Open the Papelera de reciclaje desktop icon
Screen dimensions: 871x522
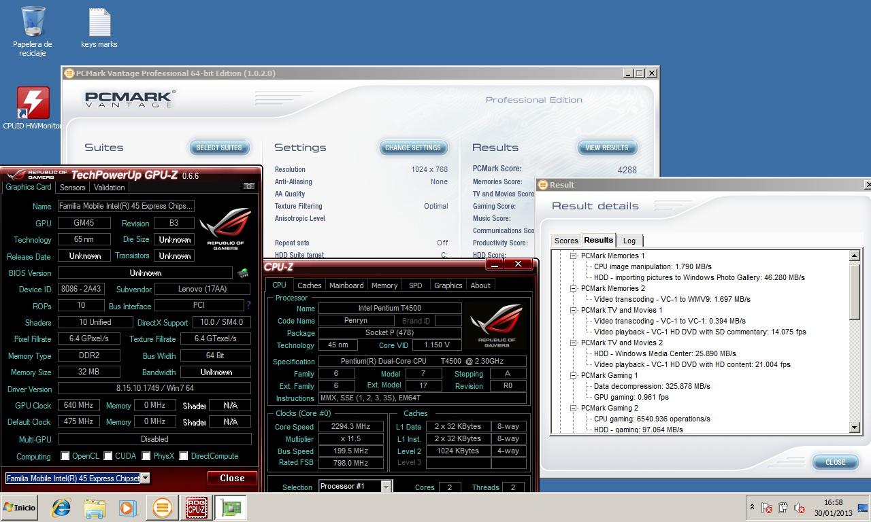coord(33,31)
